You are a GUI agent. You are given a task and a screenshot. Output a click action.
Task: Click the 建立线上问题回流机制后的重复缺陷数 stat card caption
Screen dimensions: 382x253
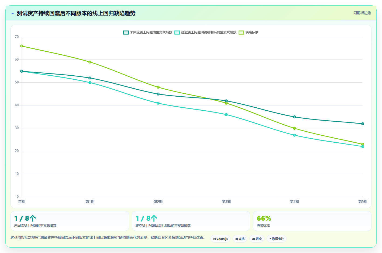coord(163,226)
